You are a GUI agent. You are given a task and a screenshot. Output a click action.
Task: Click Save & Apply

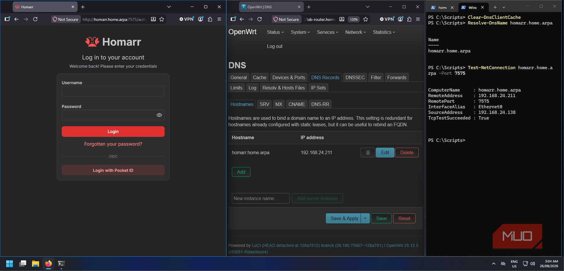coord(344,218)
